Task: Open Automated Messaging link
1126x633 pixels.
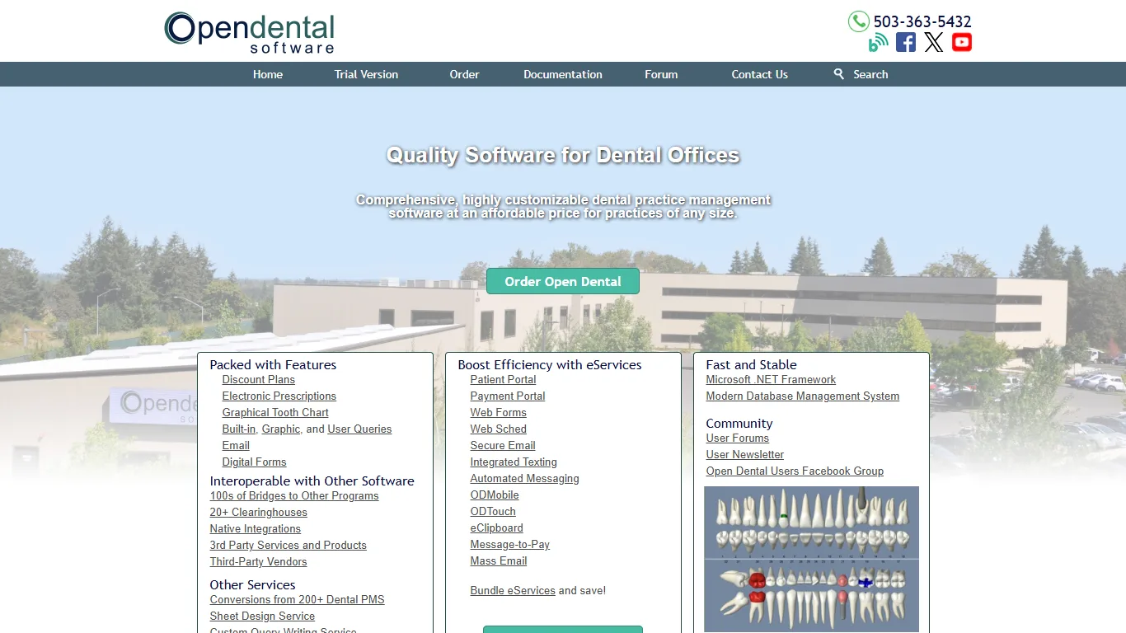Action: (x=525, y=479)
